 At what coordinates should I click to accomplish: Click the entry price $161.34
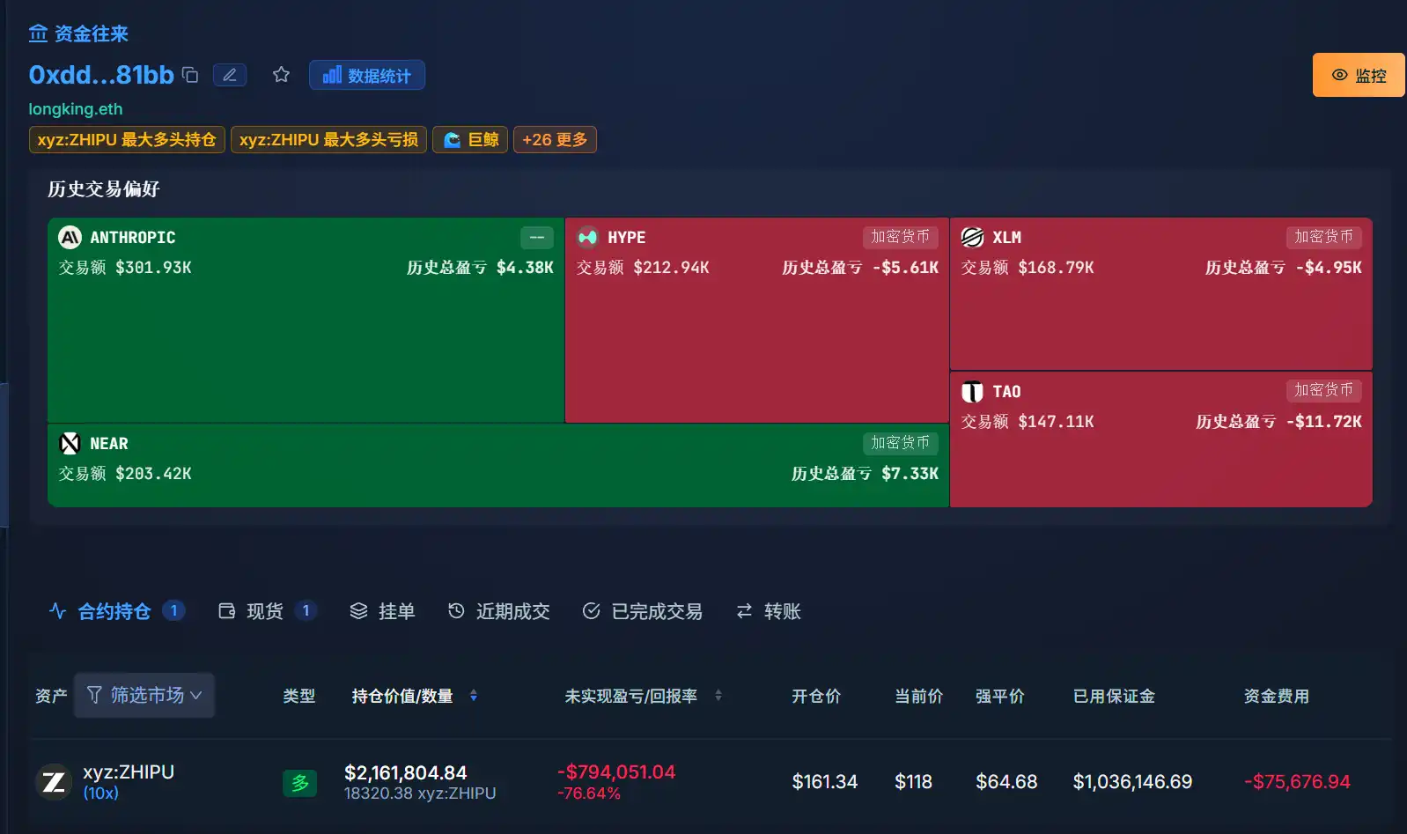[825, 782]
